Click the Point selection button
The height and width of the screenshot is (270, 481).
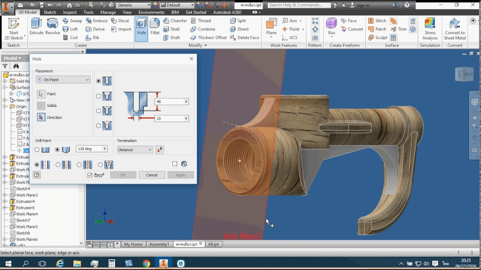(41, 94)
